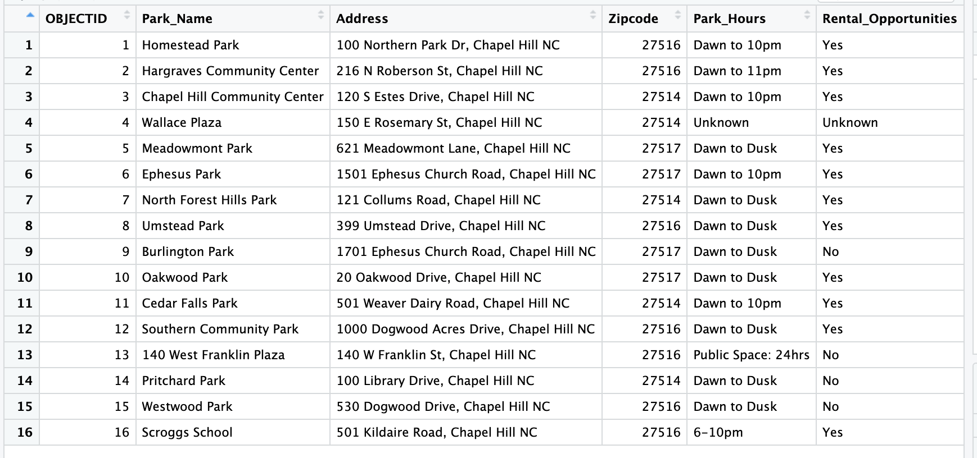Image resolution: width=977 pixels, height=458 pixels.
Task: Select the Scroggs School park name cell
Action: (187, 432)
